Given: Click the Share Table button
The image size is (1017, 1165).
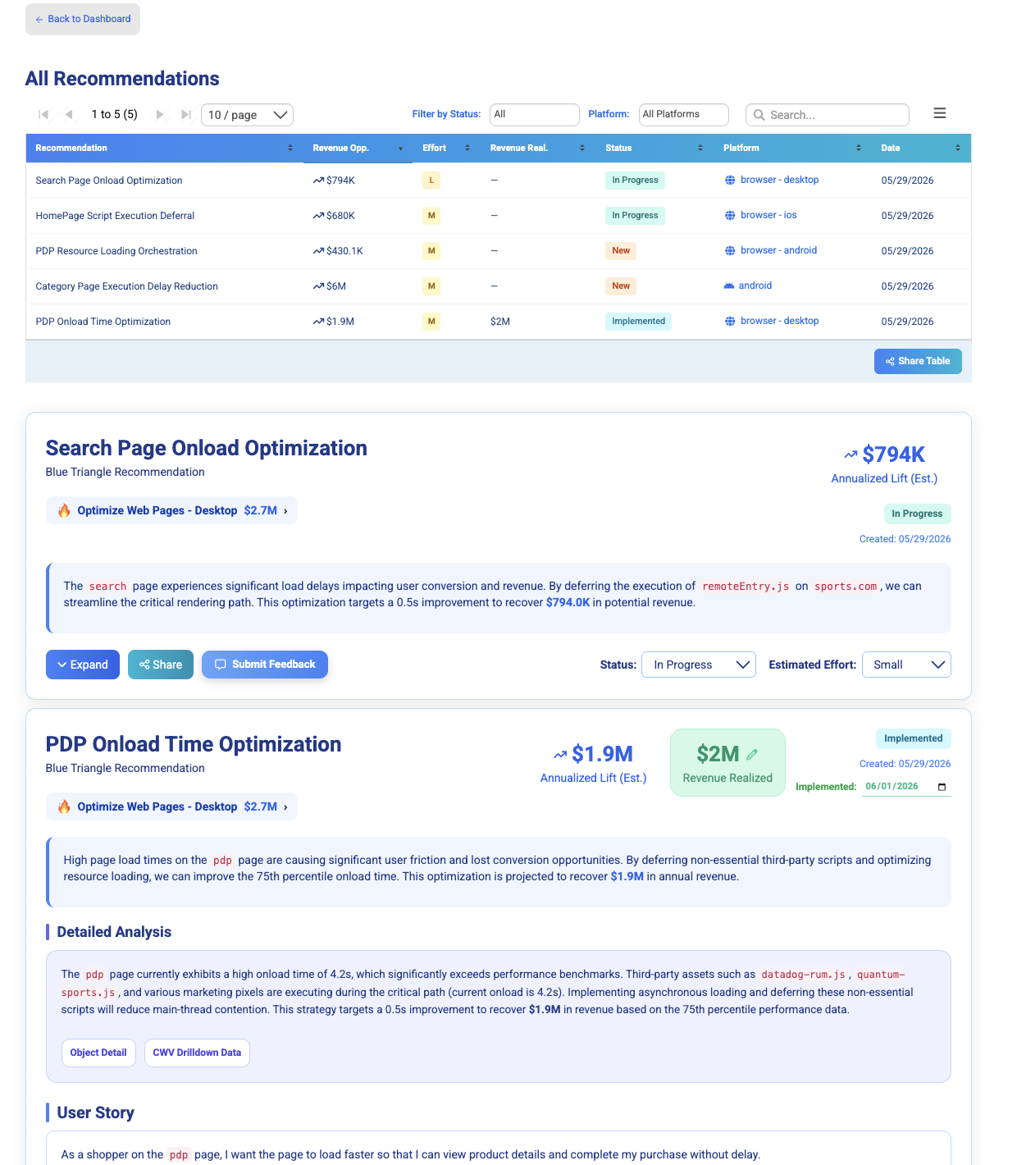Looking at the screenshot, I should pos(918,361).
